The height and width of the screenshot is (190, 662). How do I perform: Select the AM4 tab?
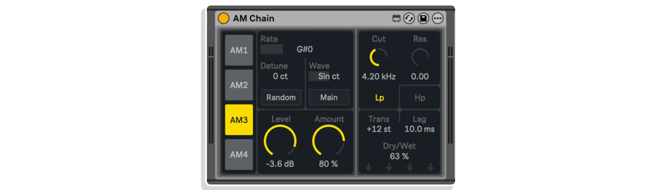pos(239,154)
